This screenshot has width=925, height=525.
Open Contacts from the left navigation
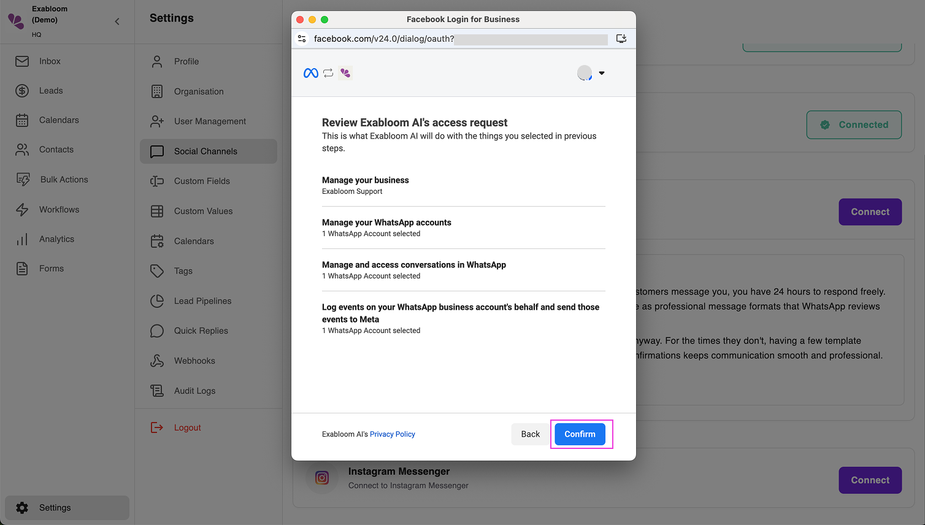[56, 149]
